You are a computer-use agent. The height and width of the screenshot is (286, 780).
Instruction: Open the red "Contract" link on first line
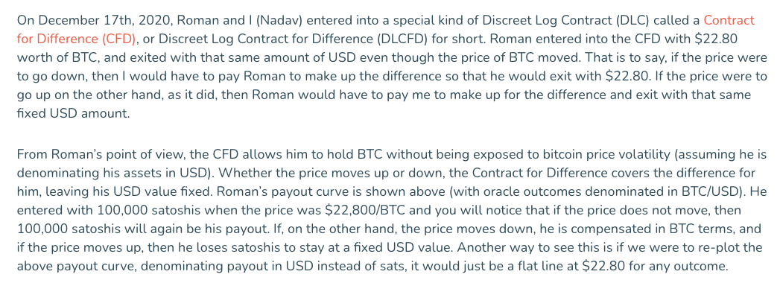pyautogui.click(x=729, y=20)
